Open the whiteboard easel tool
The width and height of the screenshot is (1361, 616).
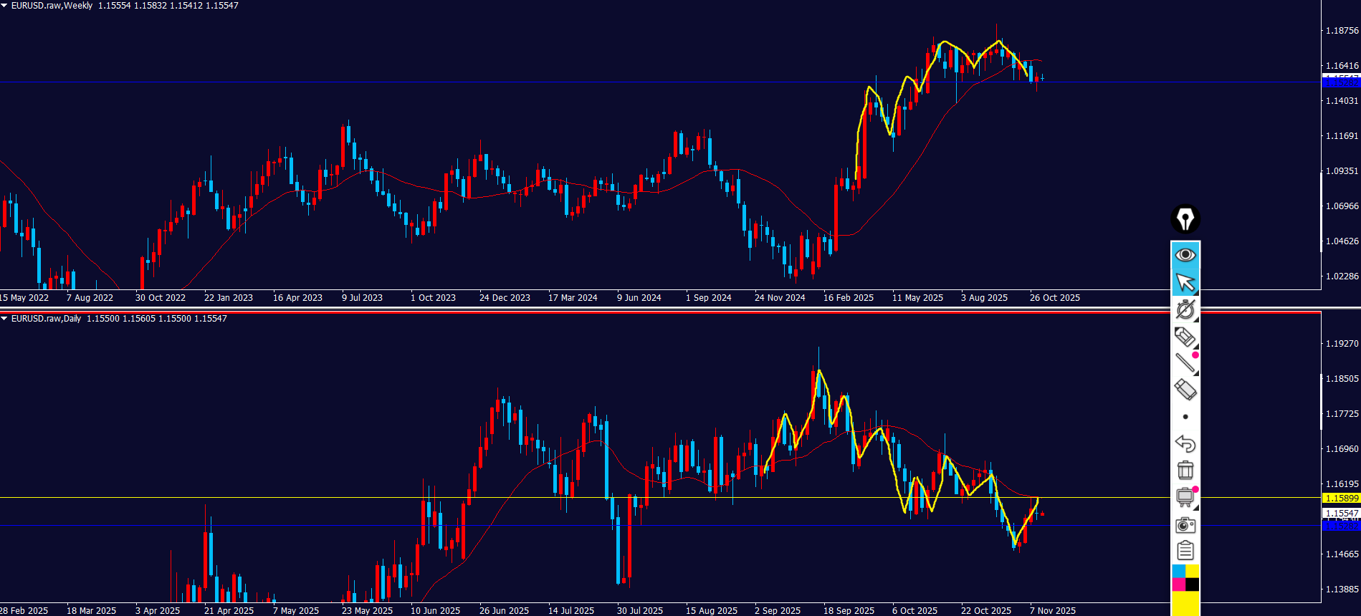(x=1185, y=497)
